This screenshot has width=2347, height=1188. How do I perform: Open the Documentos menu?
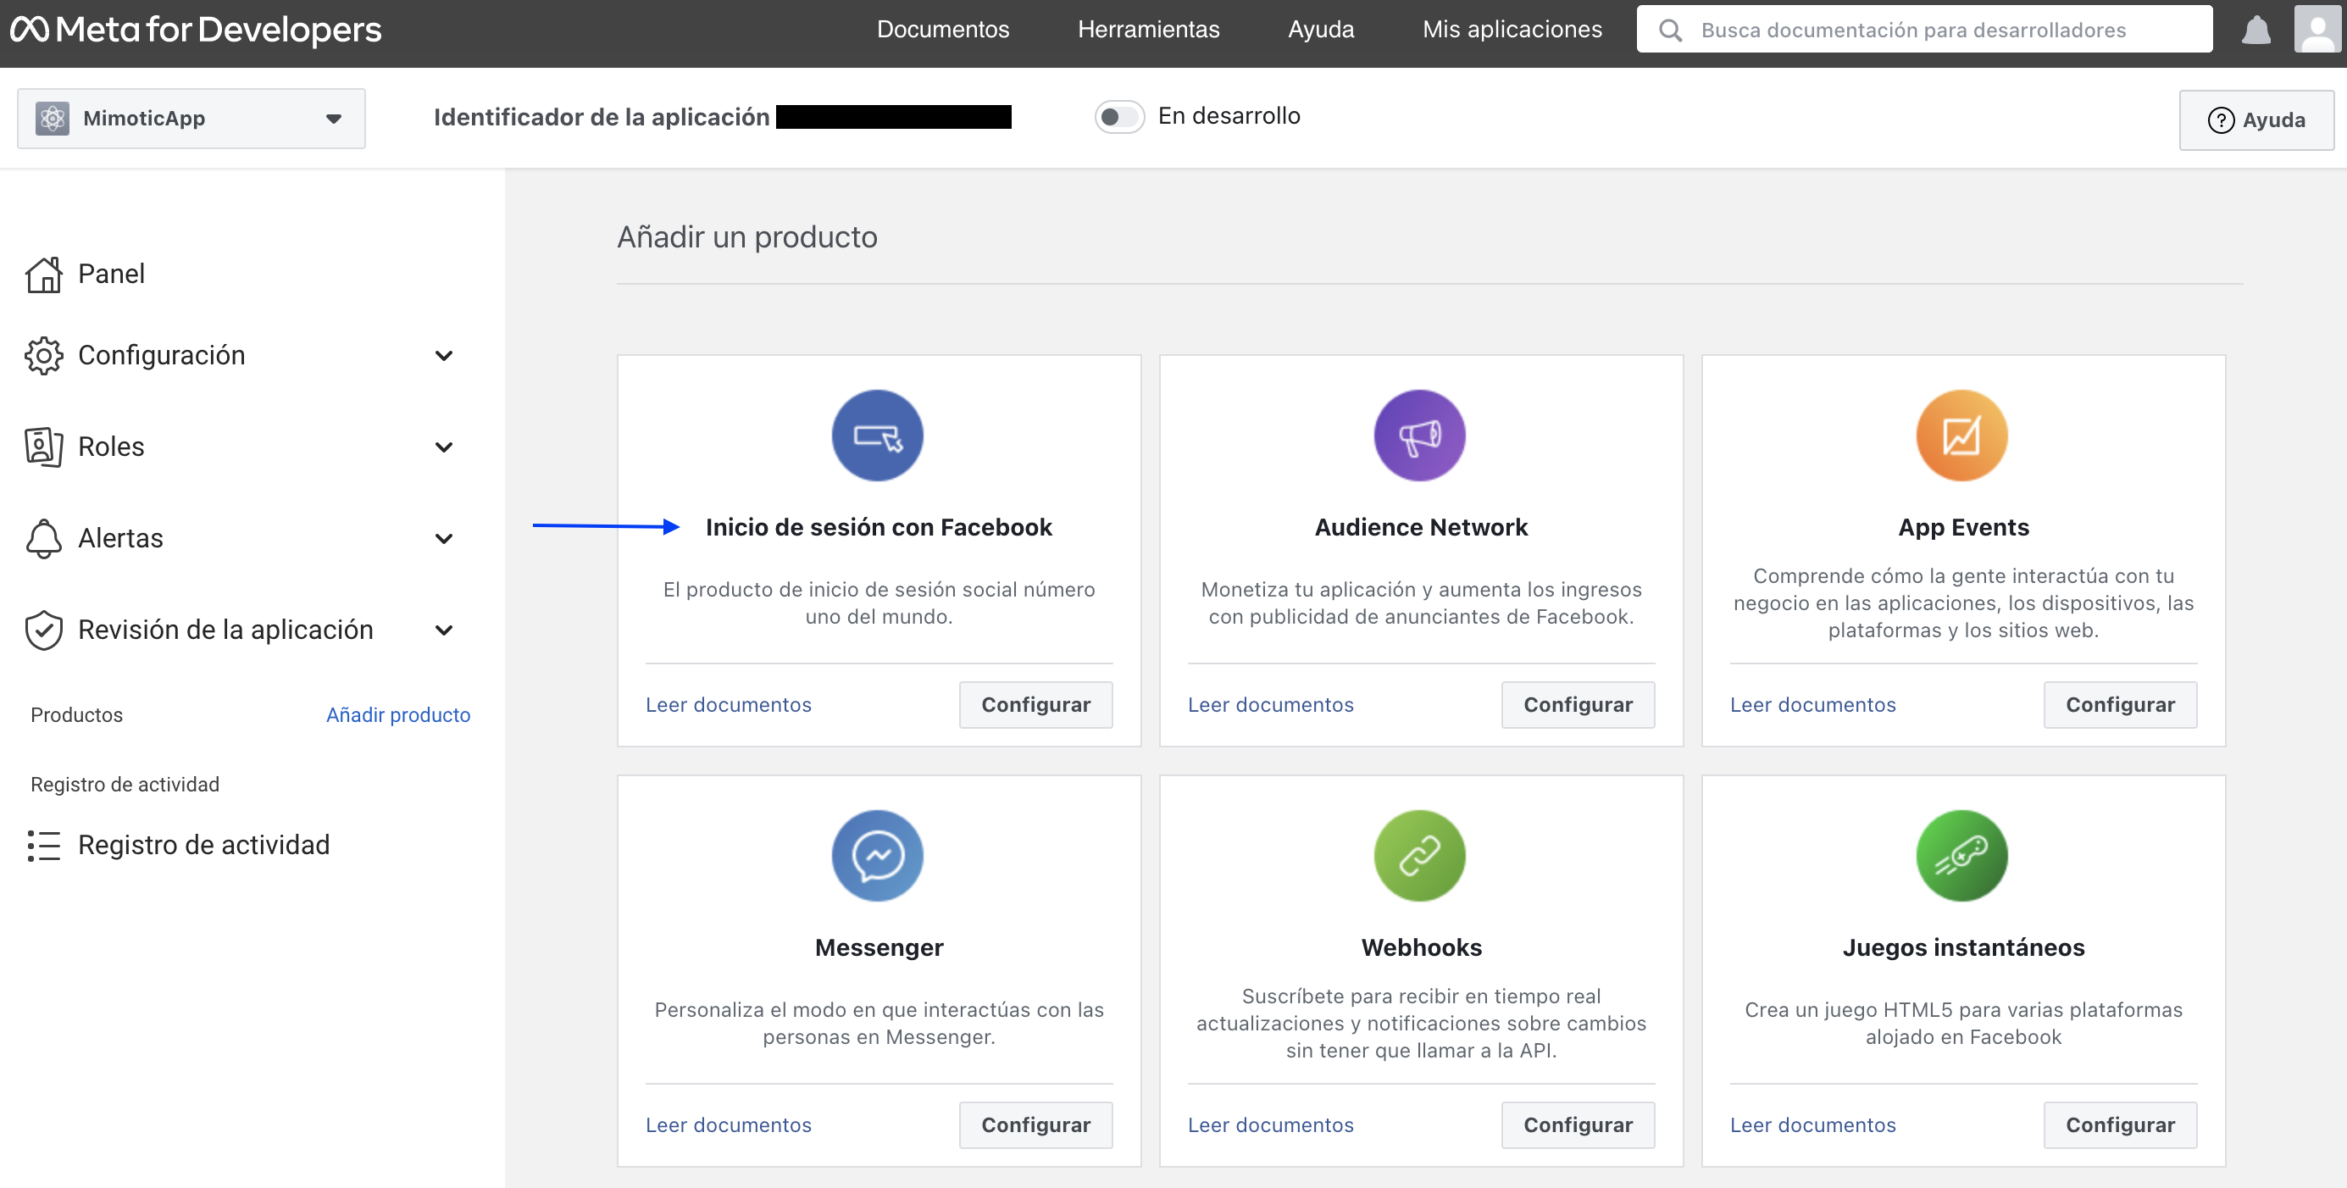click(942, 29)
